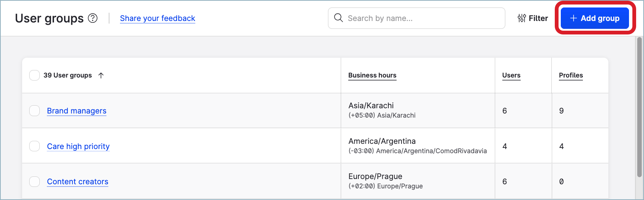Click the Filter sliders icon
Screen dimensions: 644x200
pyautogui.click(x=521, y=18)
